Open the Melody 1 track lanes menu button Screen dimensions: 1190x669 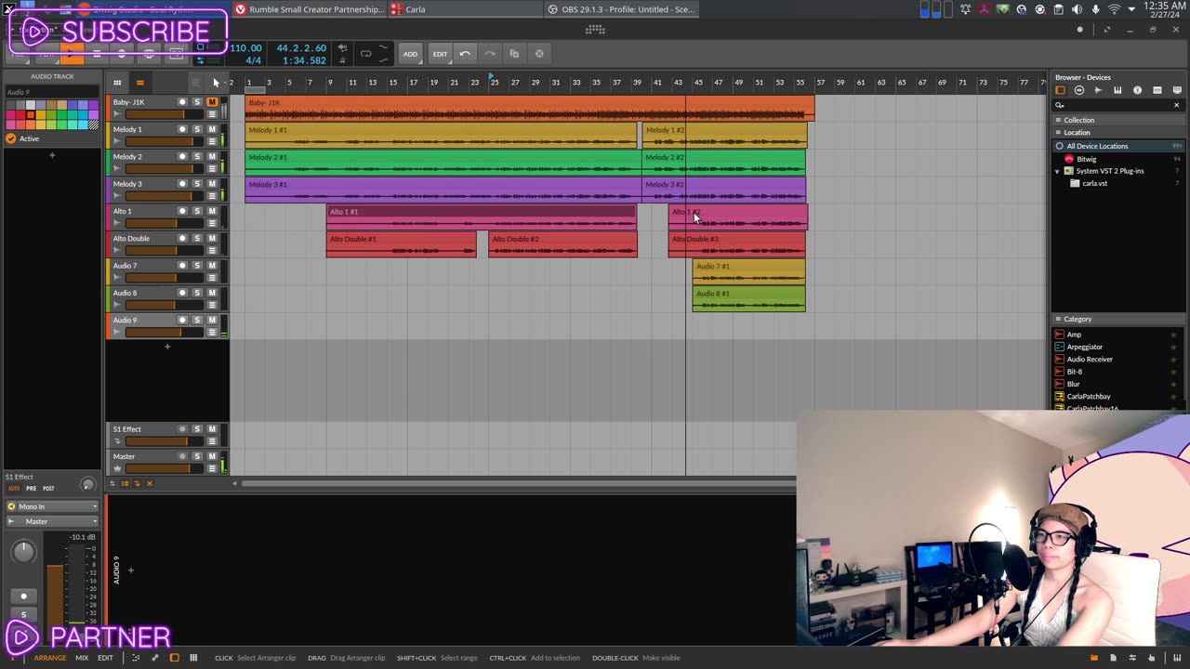click(212, 141)
